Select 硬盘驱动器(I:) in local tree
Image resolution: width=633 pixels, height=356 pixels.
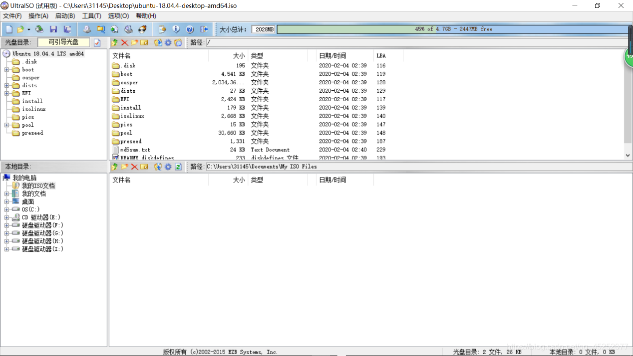pos(42,249)
